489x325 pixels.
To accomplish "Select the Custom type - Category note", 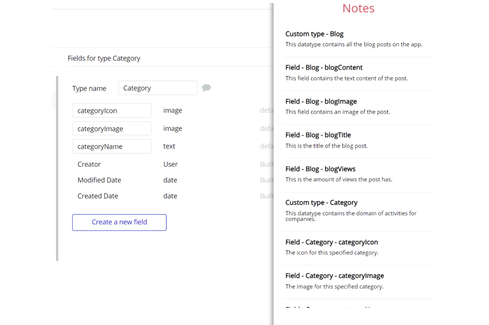I will coord(321,203).
